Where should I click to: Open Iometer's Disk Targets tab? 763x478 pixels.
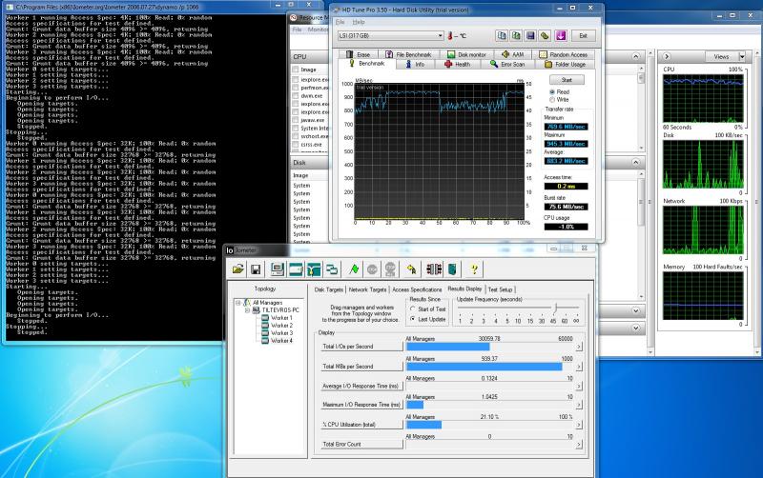[x=328, y=289]
